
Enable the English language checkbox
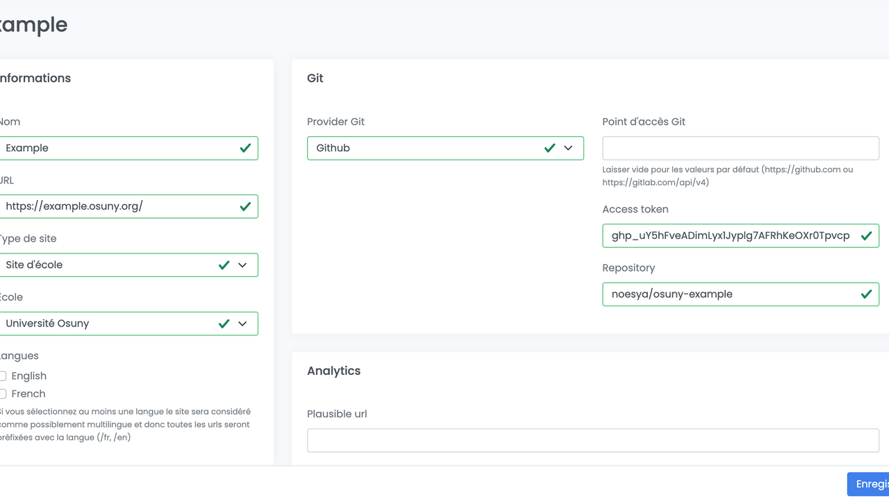tap(3, 376)
